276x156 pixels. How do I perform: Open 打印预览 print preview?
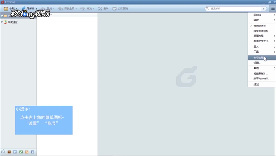click(120, 8)
